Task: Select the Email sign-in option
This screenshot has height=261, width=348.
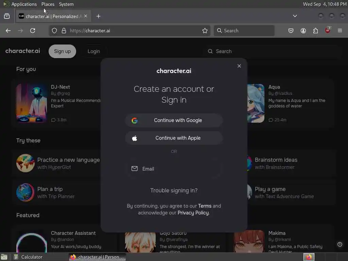Action: coord(174,169)
